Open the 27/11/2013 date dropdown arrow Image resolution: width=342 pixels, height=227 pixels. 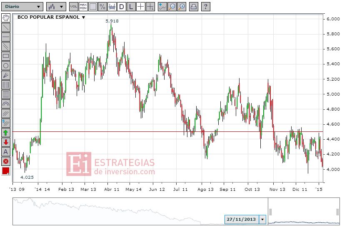pos(262,220)
